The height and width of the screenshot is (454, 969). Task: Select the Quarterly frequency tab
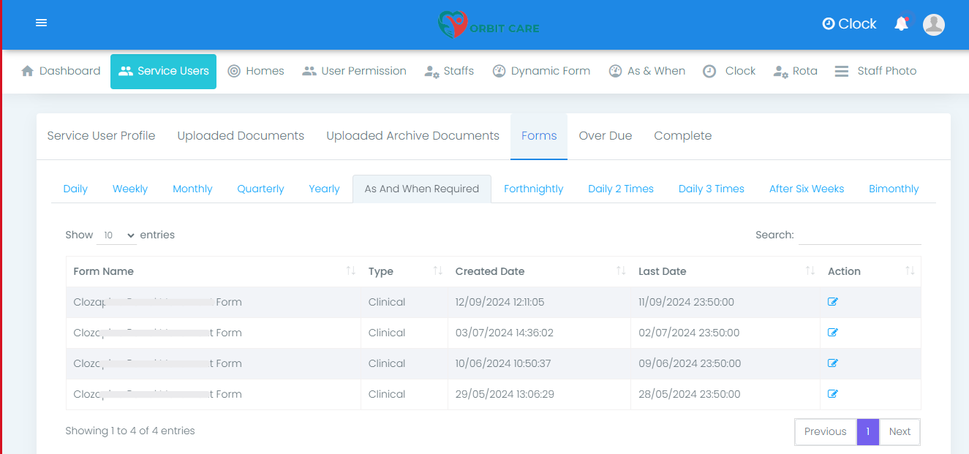(260, 189)
